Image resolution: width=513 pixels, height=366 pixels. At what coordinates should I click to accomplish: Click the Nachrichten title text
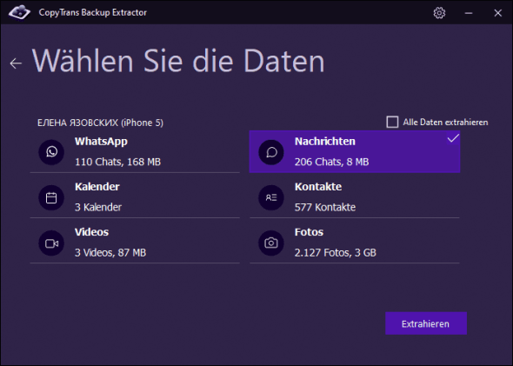click(325, 142)
